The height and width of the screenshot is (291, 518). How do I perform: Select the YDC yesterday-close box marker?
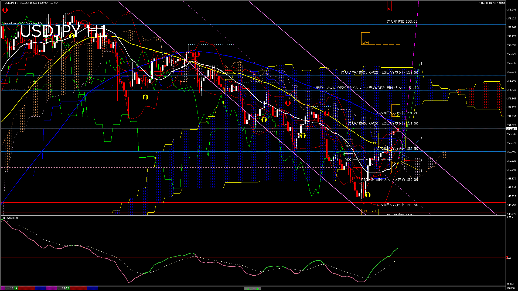(348, 146)
